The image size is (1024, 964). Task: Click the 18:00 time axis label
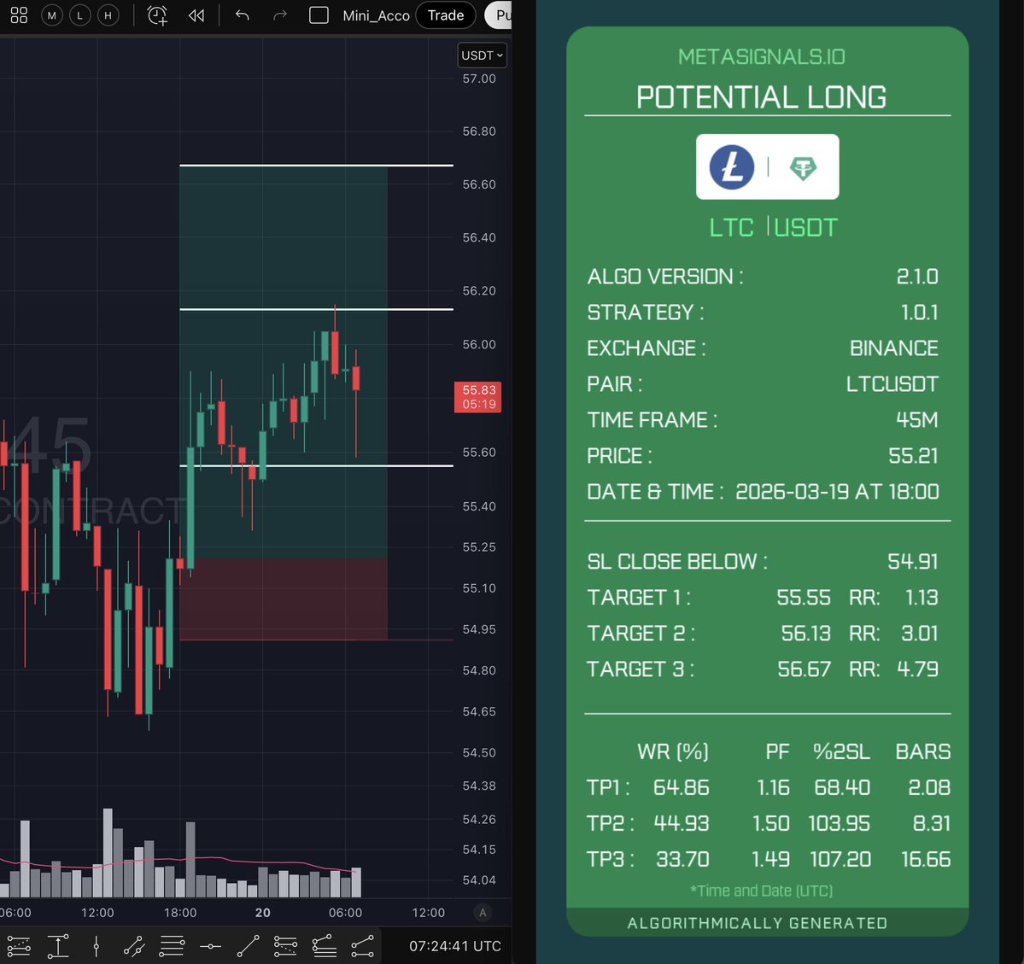180,913
